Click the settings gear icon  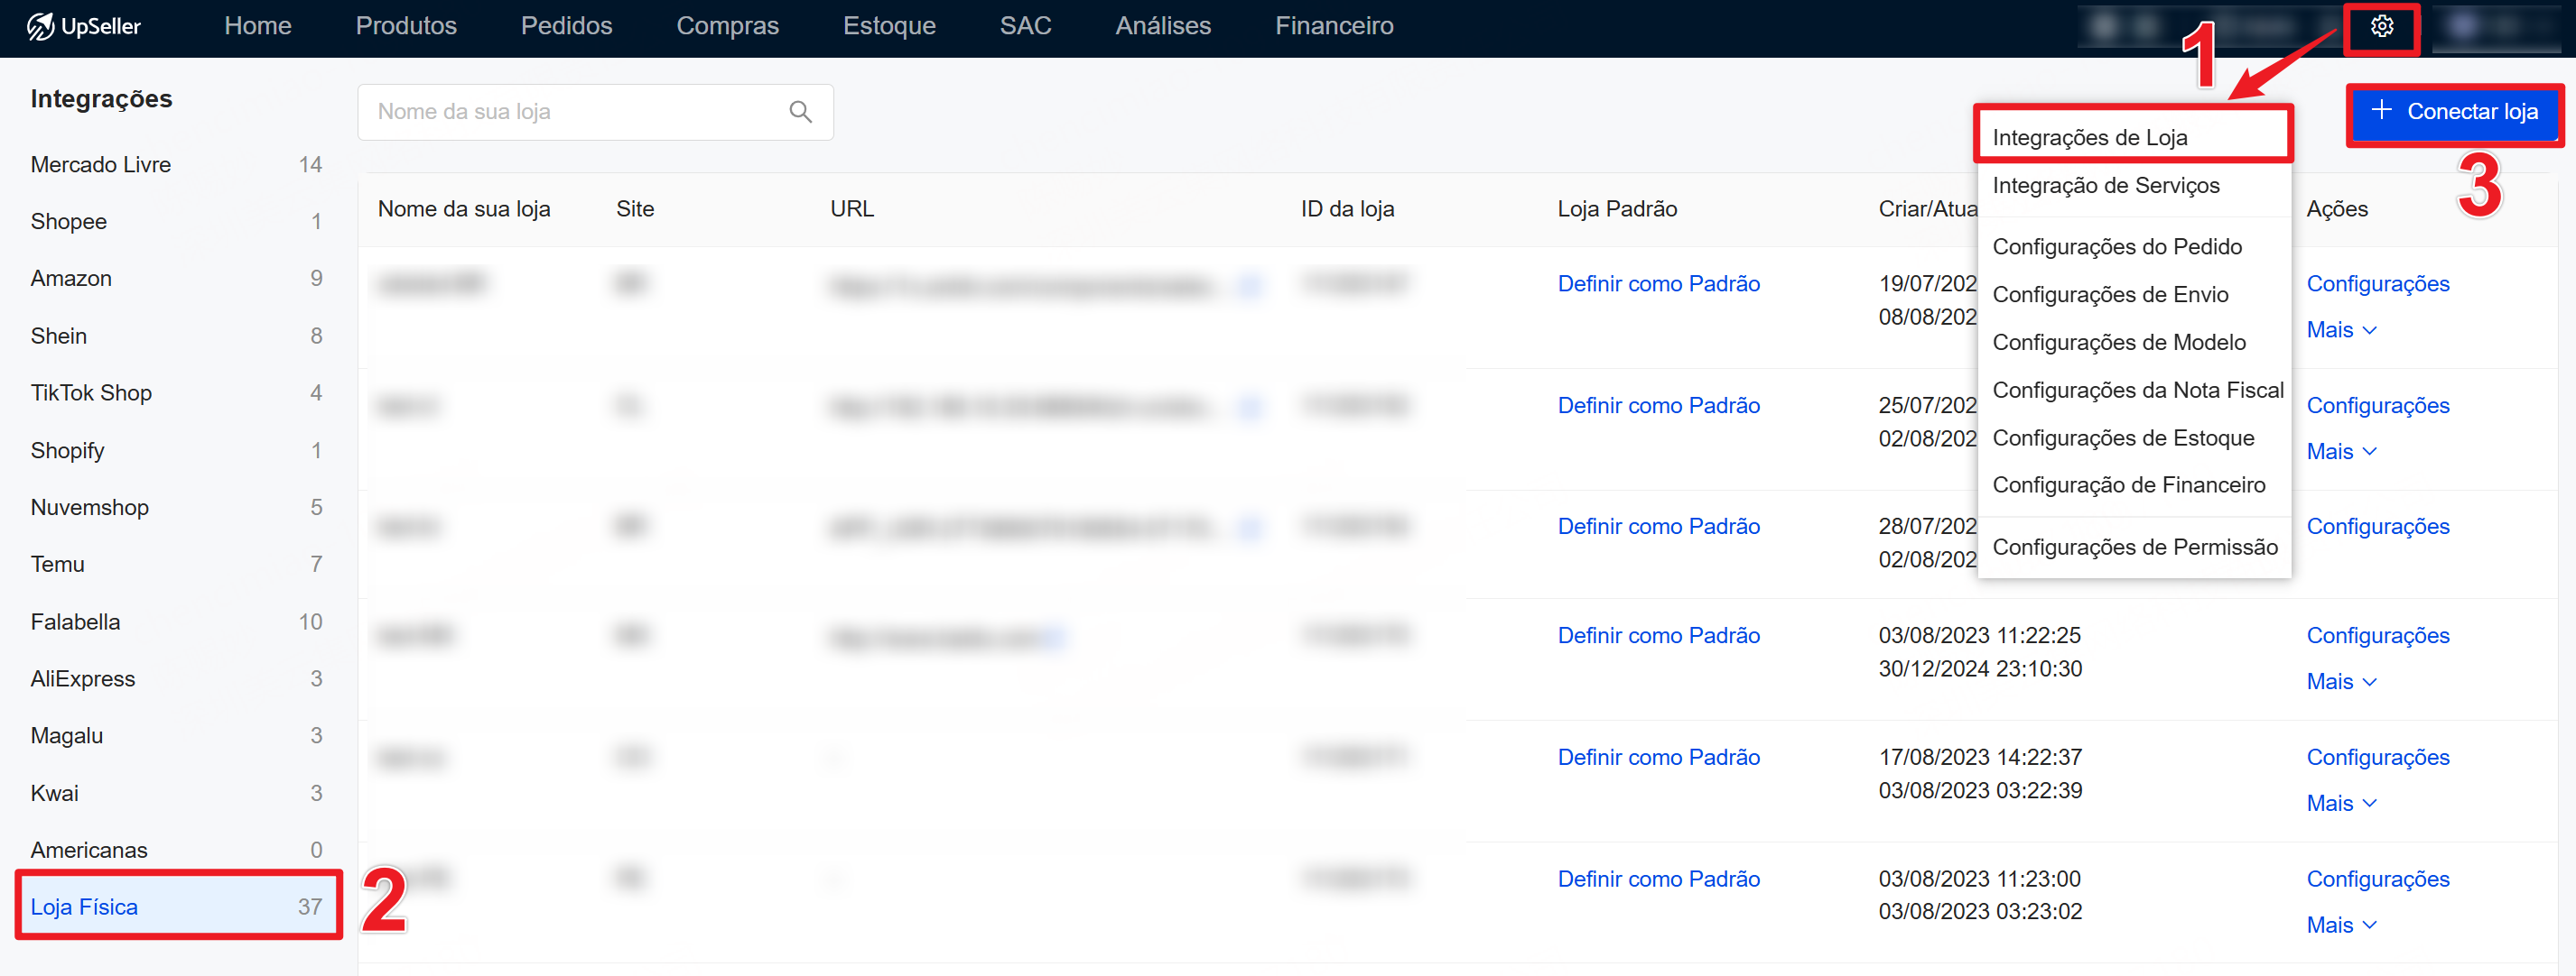tap(2381, 27)
